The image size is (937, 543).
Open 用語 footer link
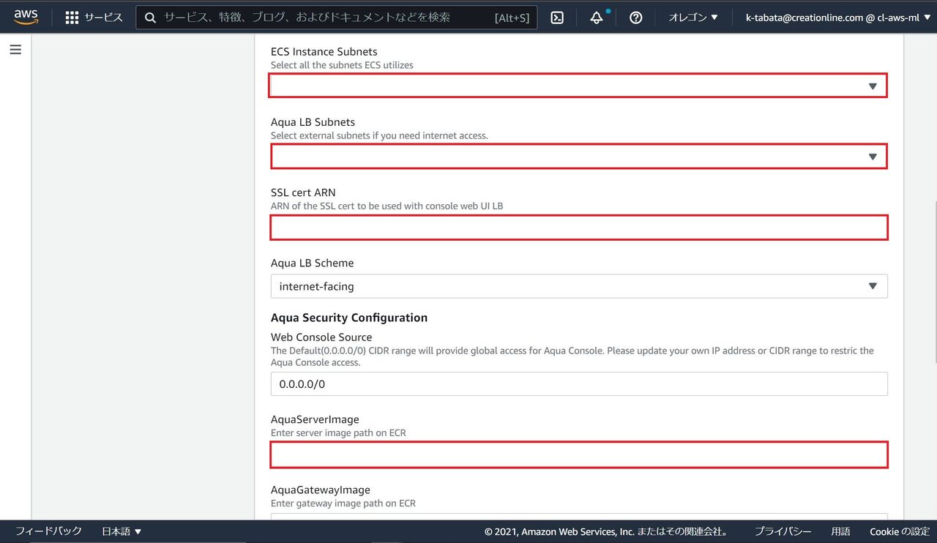[x=840, y=531]
